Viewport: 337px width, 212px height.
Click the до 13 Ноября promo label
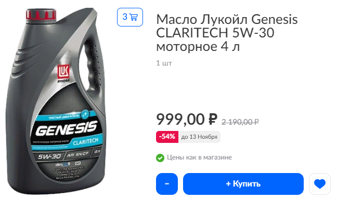click(x=199, y=137)
